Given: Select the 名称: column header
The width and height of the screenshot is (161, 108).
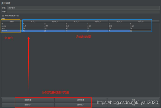Looking at the screenshot, I should pyautogui.click(x=12, y=22).
